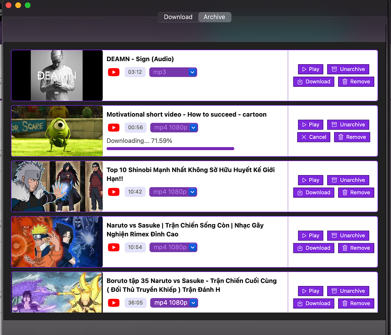Click the YouTube icon on the Motivational short video row
Viewport: 391px width, 335px height.
tap(114, 127)
